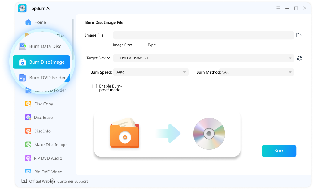Image resolution: width=313 pixels, height=189 pixels.
Task: Click the Disc Info sidebar icon
Action: [x=28, y=131]
